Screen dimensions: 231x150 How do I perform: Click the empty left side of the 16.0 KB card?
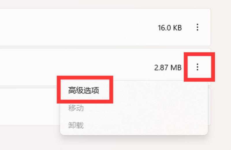[x=59, y=27]
